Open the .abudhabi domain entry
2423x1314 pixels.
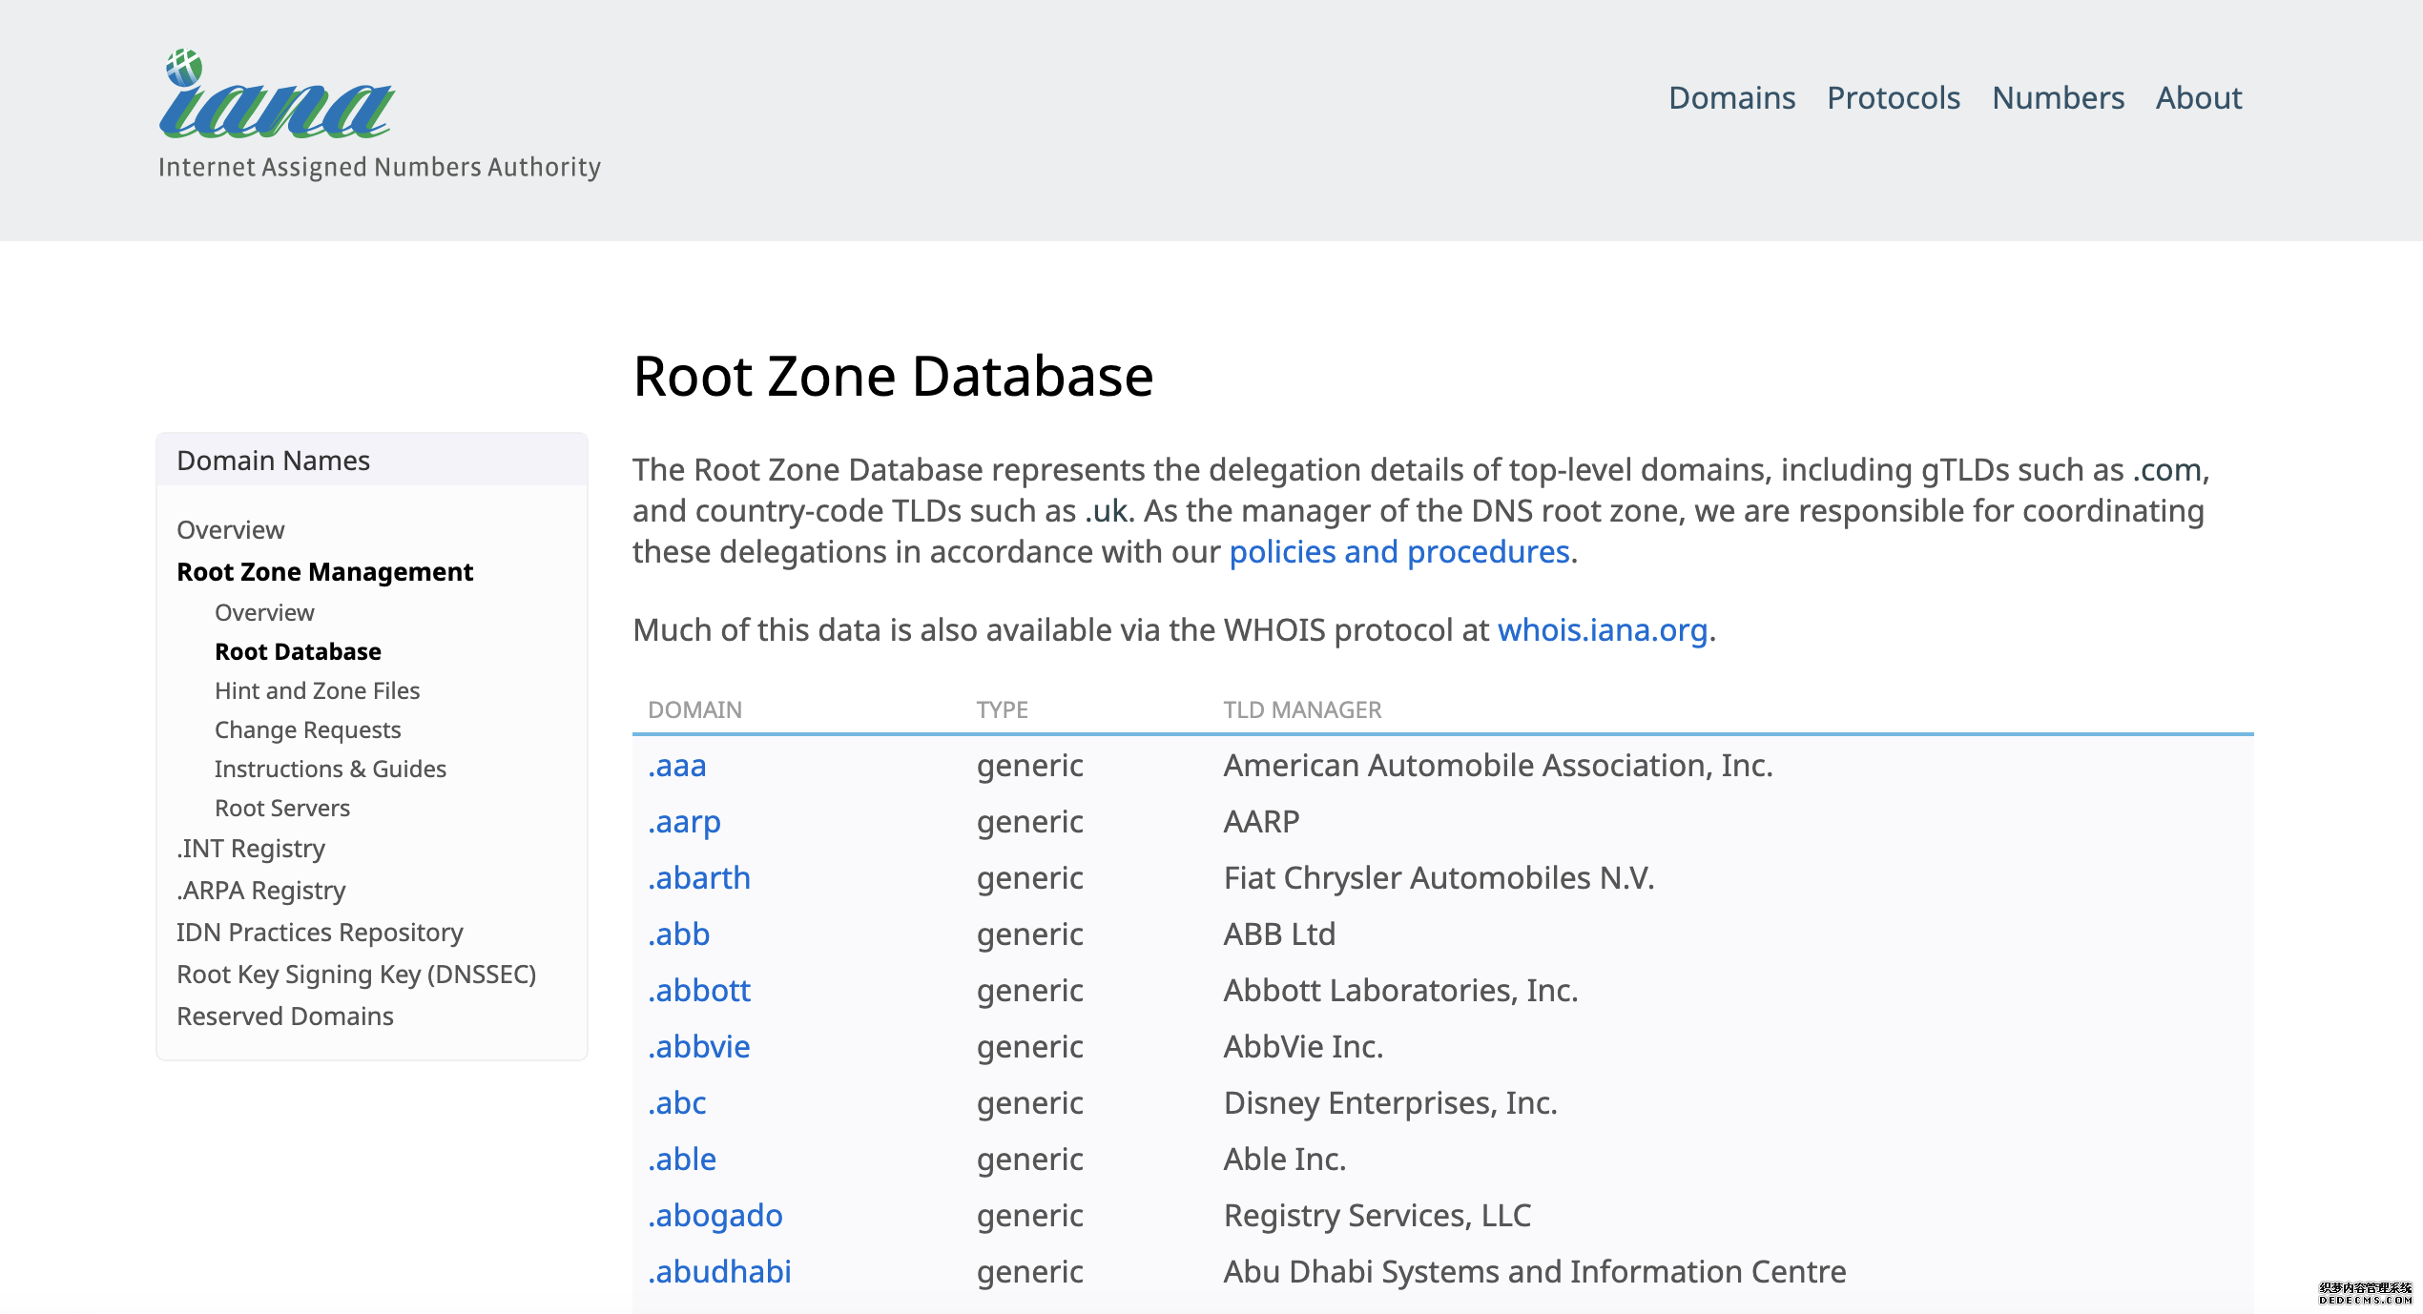pyautogui.click(x=719, y=1272)
